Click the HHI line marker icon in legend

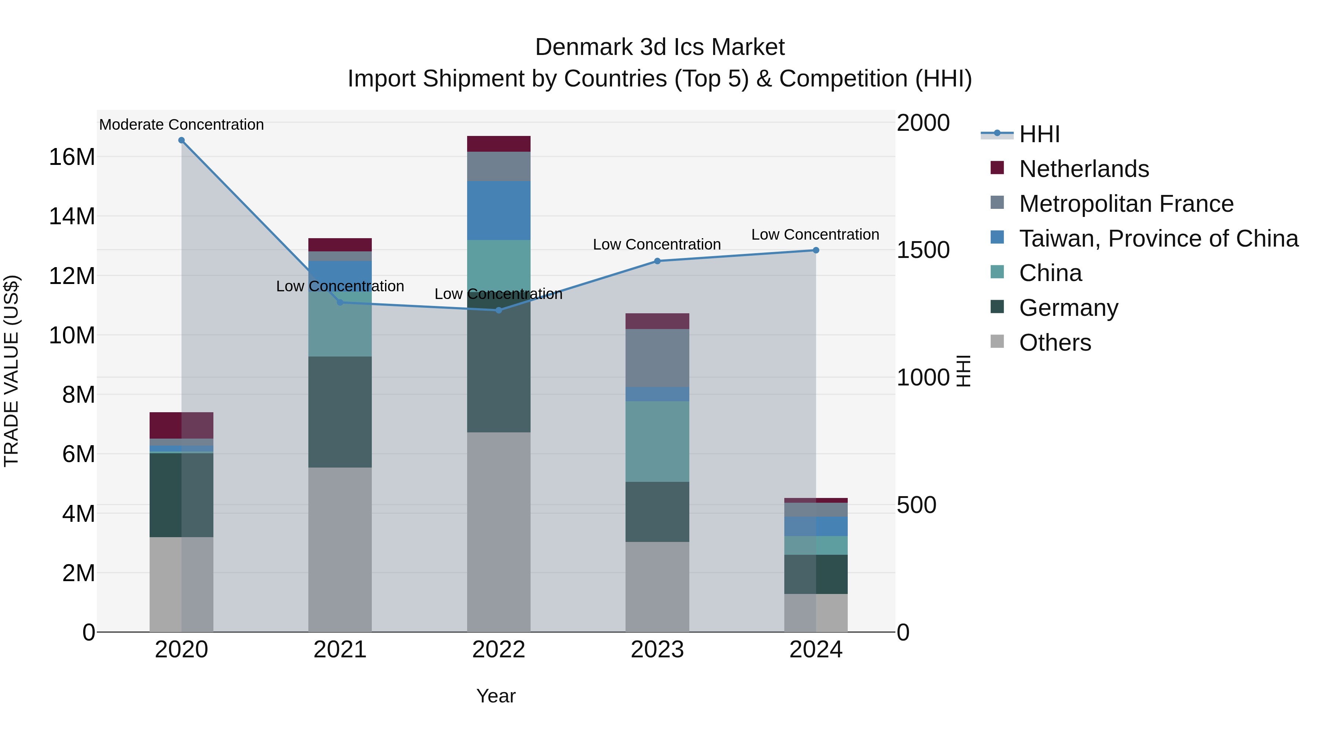(x=997, y=134)
